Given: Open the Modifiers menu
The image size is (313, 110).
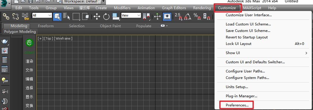Looking at the screenshot, I should (x=122, y=8).
